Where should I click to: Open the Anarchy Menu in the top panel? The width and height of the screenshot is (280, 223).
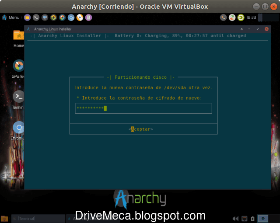(x=10, y=17)
